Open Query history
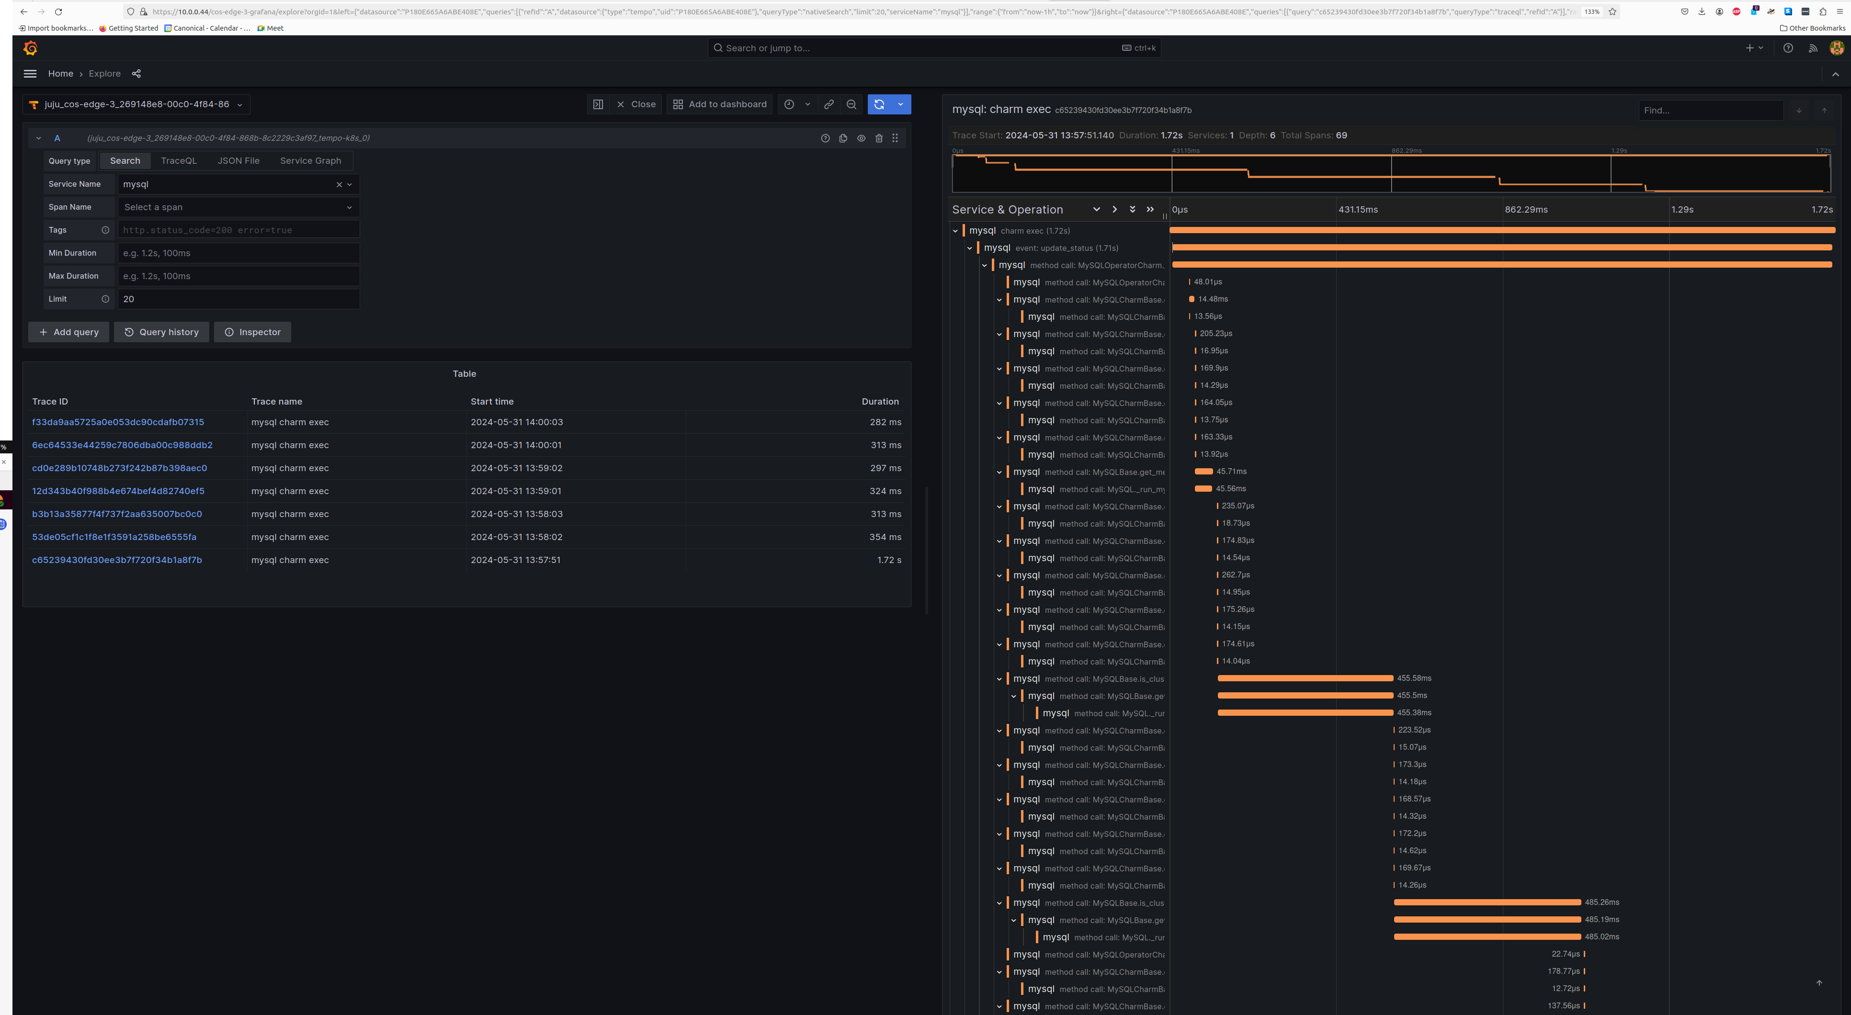The height and width of the screenshot is (1015, 1851). pos(161,332)
